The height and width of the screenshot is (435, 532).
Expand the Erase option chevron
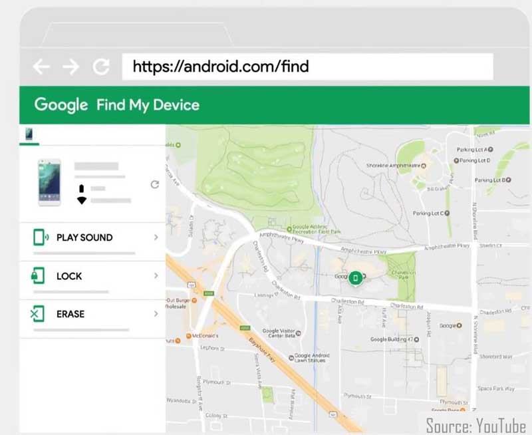pyautogui.click(x=156, y=313)
